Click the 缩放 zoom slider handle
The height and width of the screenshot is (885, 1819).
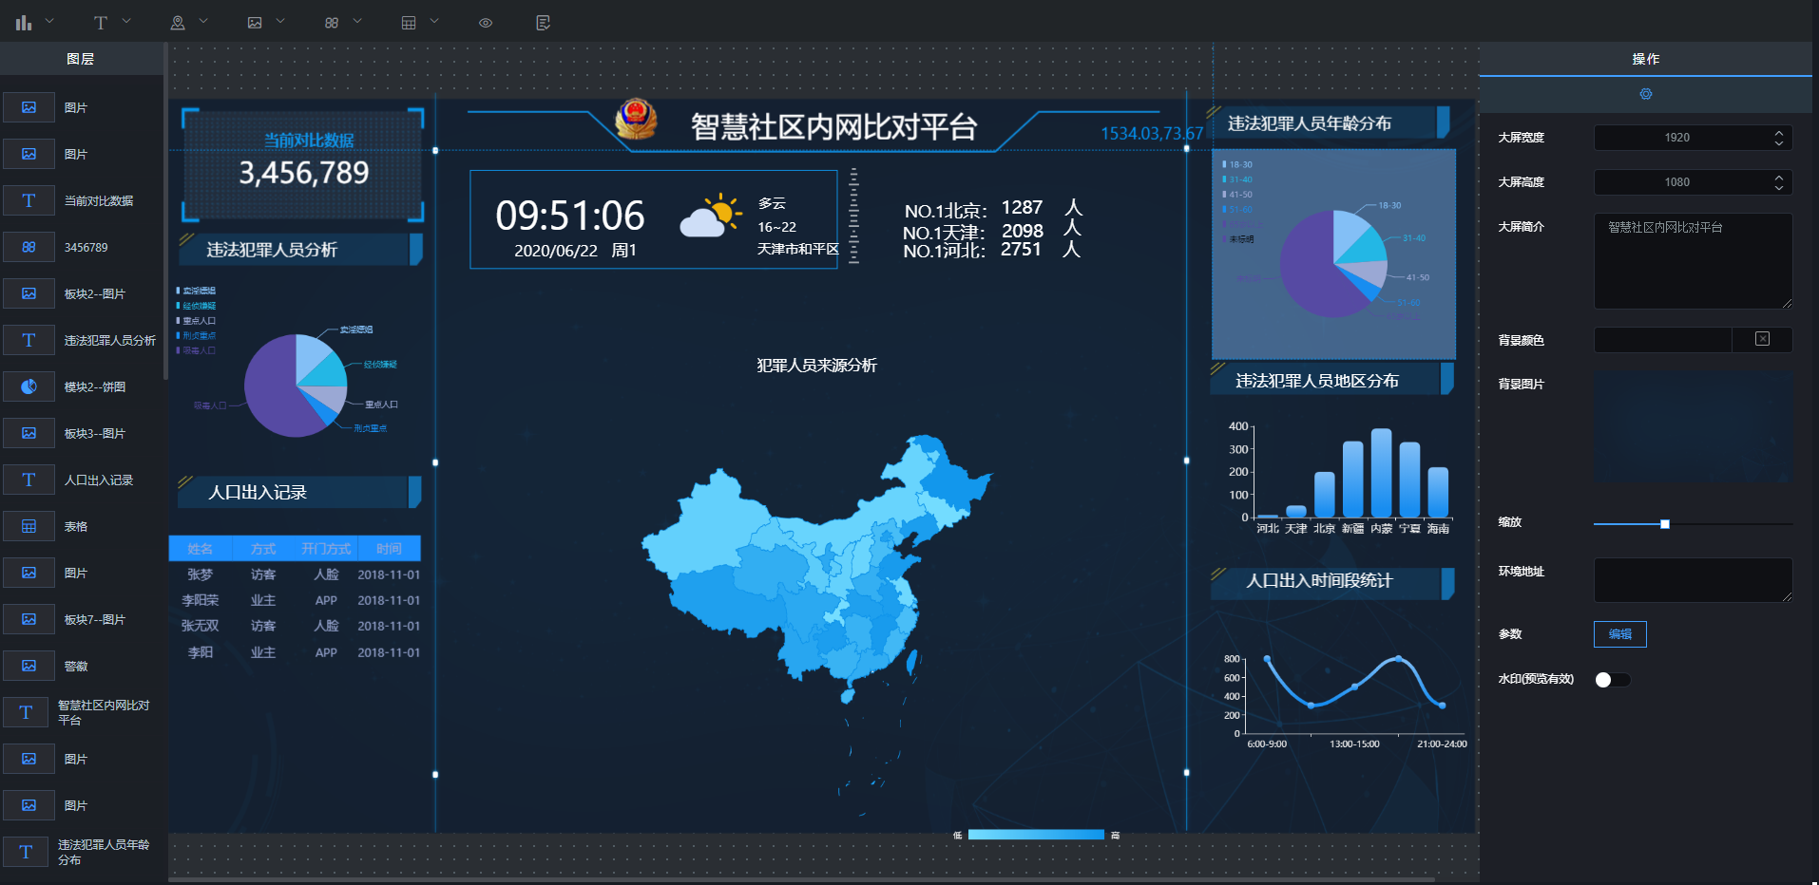pos(1665,523)
